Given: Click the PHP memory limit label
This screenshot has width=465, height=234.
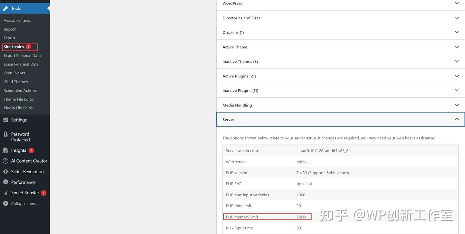Looking at the screenshot, I should (x=242, y=217).
